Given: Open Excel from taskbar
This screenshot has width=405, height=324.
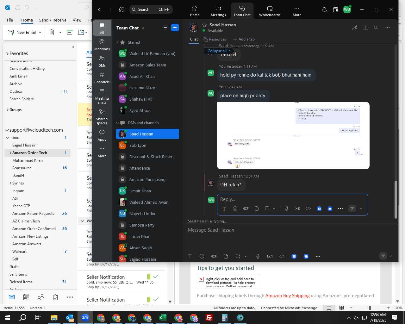Looking at the screenshot, I should coord(163,318).
